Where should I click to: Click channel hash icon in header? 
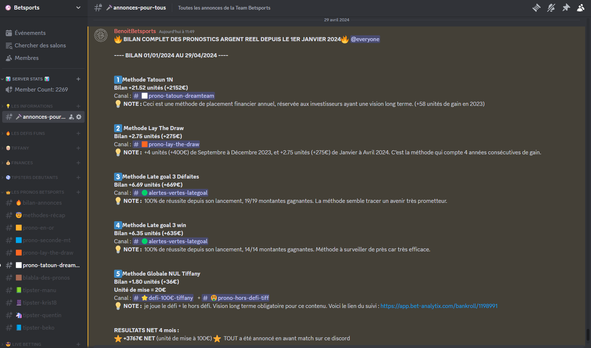(98, 8)
